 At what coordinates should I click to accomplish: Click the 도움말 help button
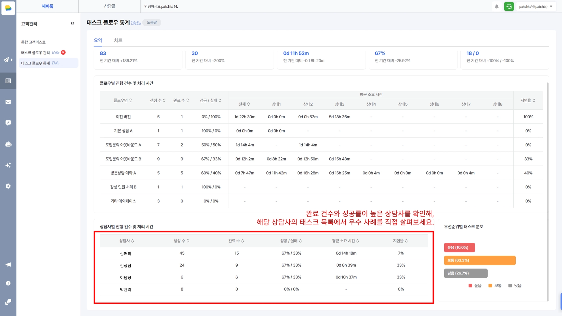152,22
